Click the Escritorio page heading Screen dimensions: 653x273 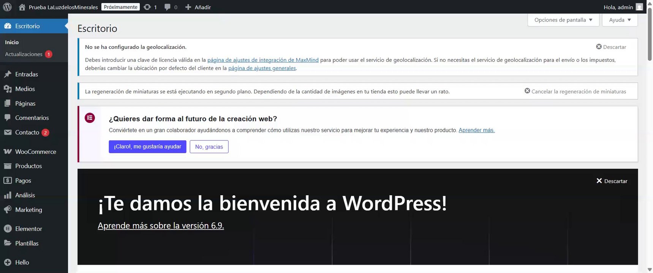[x=97, y=28]
